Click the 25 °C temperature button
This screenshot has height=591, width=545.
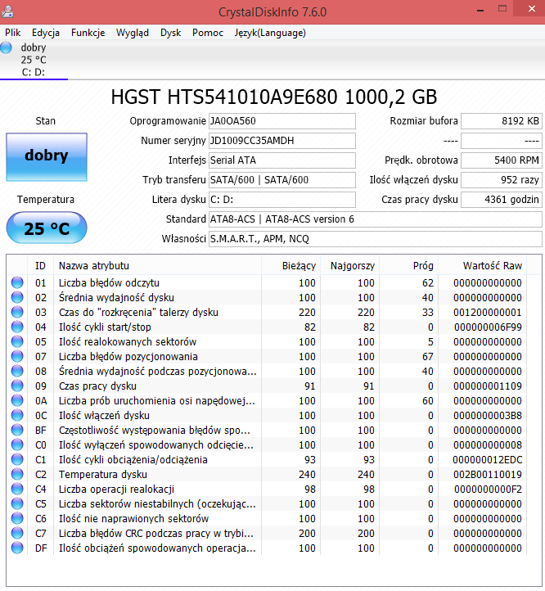(47, 228)
